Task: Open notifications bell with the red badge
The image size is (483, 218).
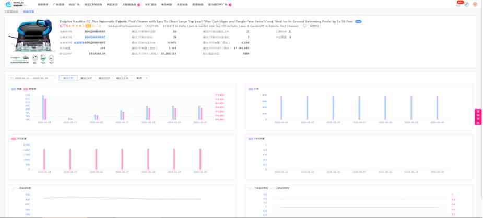Action: pos(458,4)
